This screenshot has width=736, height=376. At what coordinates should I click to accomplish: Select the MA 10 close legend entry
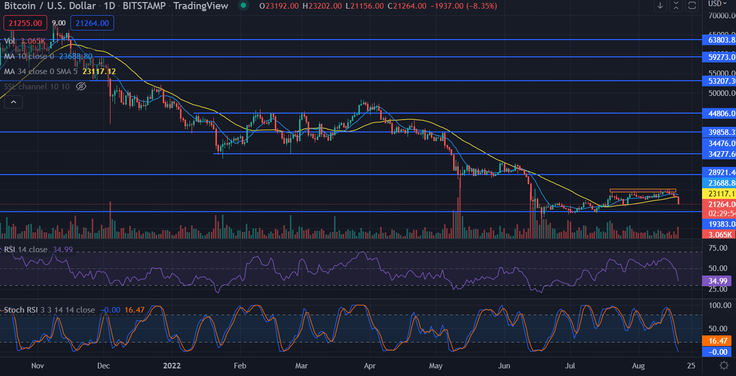(x=48, y=56)
